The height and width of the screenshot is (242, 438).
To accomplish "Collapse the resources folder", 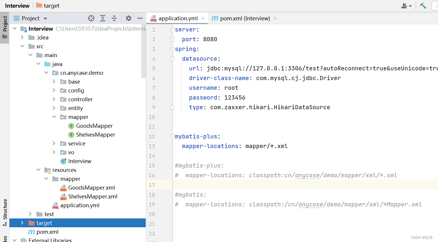I will (x=38, y=170).
